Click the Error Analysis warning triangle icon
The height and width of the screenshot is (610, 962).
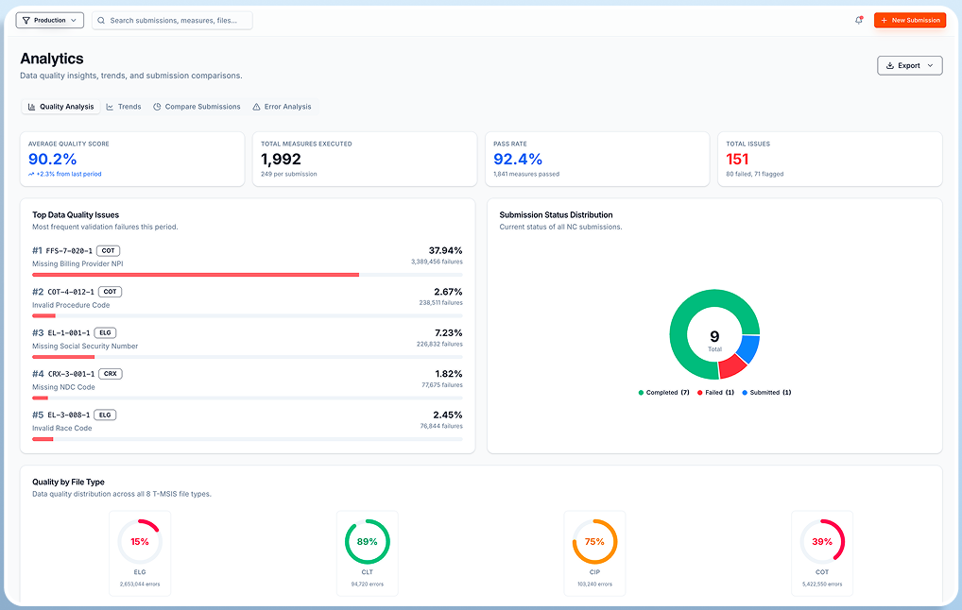tap(256, 107)
